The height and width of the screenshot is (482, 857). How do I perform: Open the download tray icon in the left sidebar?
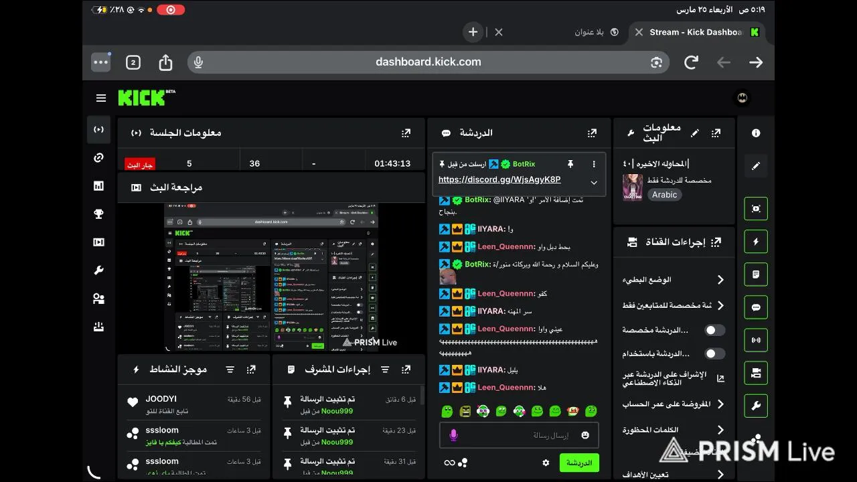coord(98,327)
